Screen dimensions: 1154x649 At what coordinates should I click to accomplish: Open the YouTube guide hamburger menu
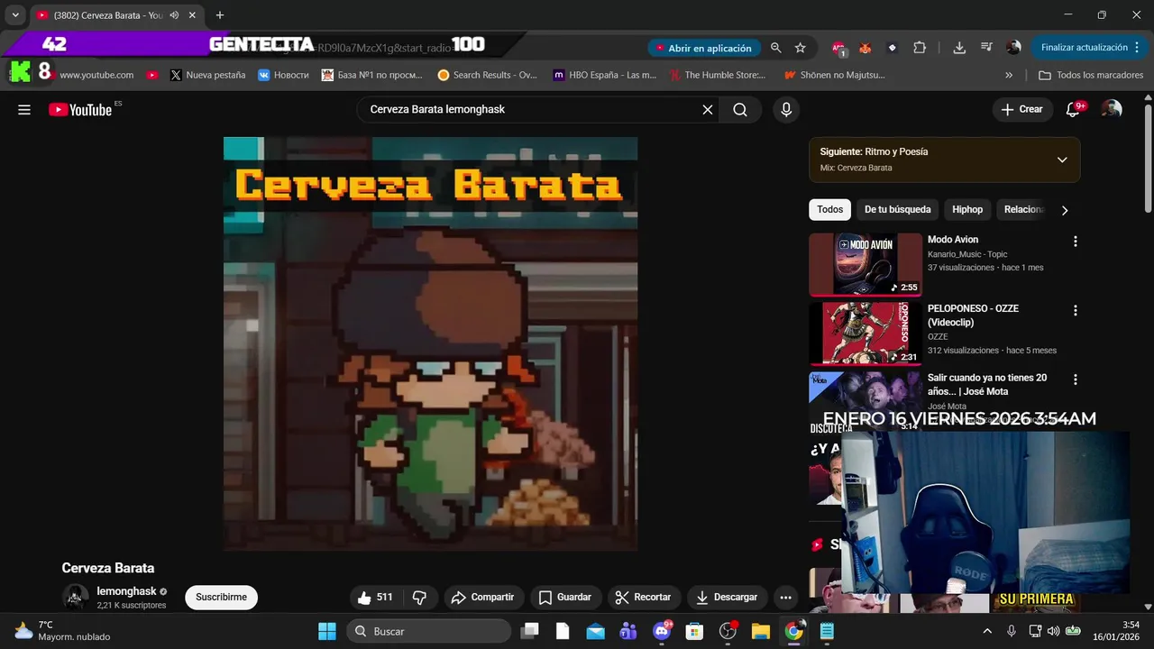pyautogui.click(x=24, y=110)
